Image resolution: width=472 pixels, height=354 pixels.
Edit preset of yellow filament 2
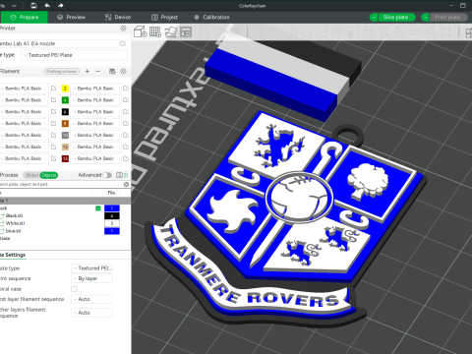(x=126, y=88)
